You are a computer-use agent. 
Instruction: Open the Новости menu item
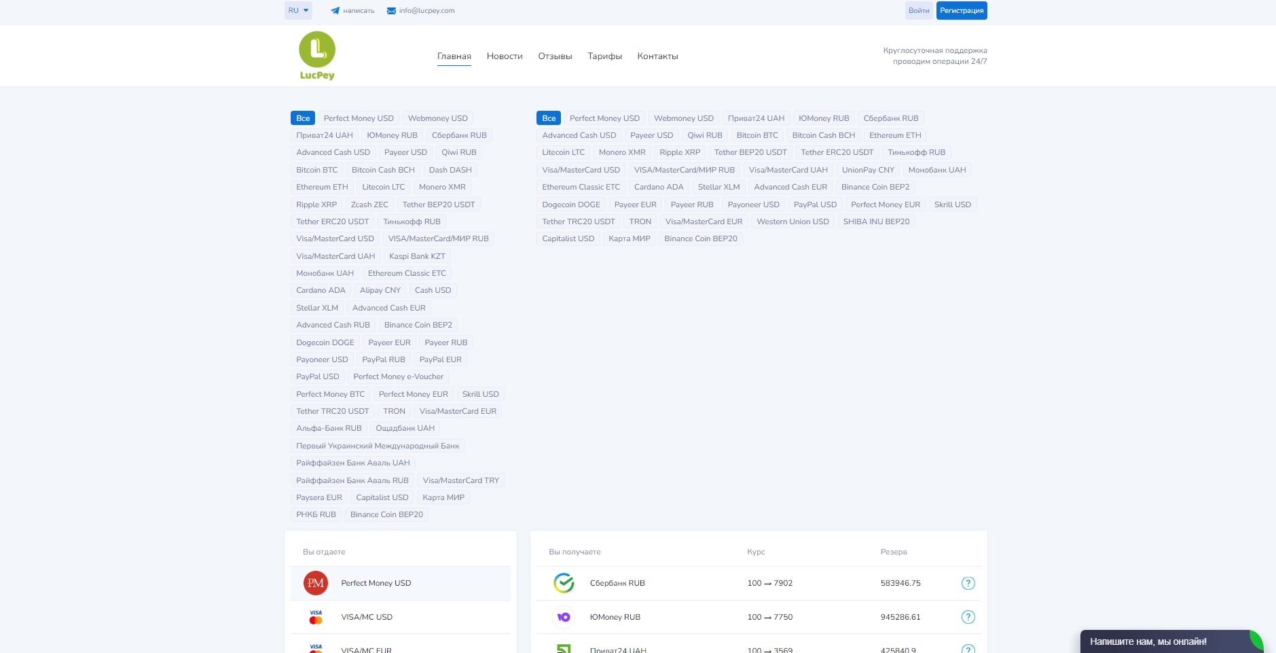tap(505, 56)
